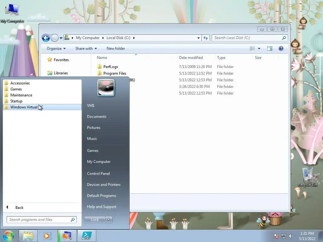This screenshot has height=242, width=323.
Task: Click the network icon in system tray
Action: 284,236
